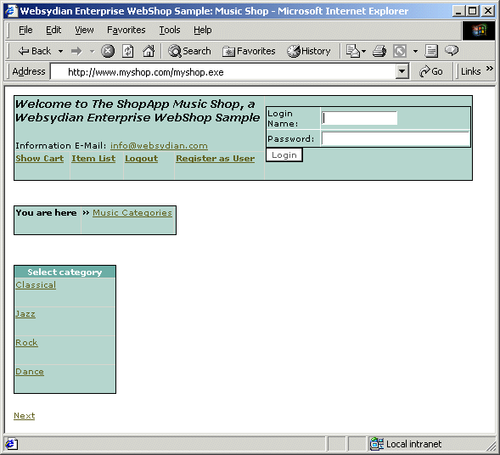Open dropdown arrow next to Full Screen icon
This screenshot has width=500, height=455.
click(x=415, y=51)
